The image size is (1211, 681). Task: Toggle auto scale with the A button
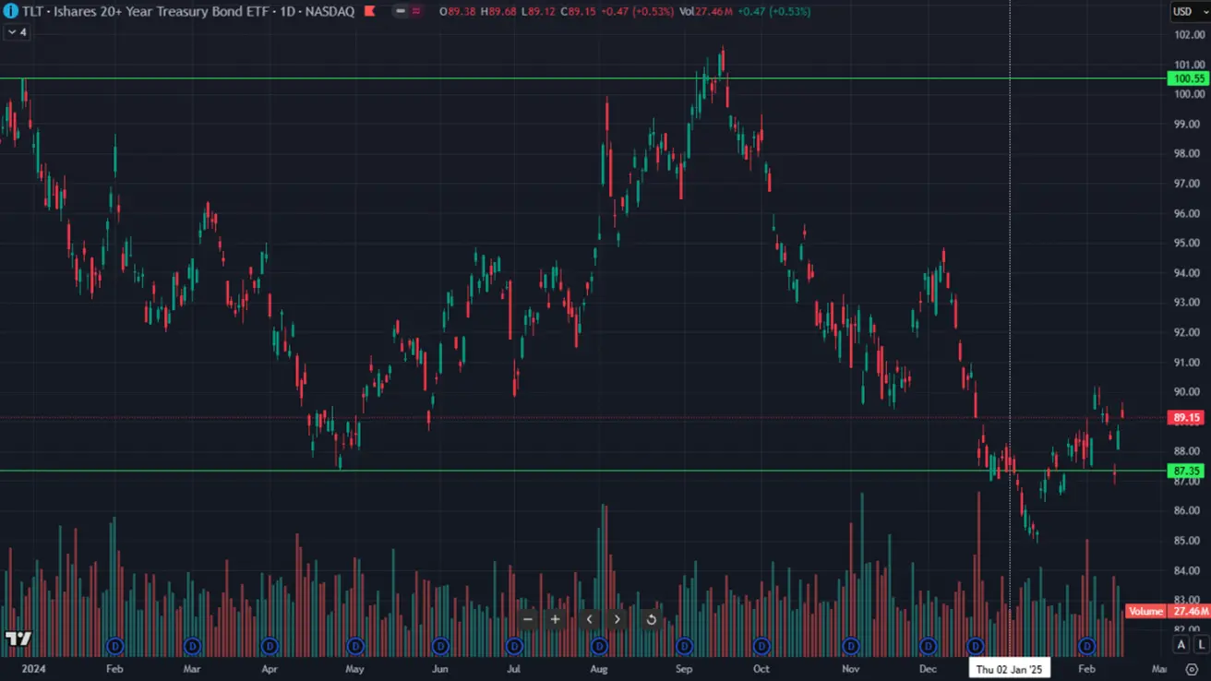pyautogui.click(x=1181, y=644)
